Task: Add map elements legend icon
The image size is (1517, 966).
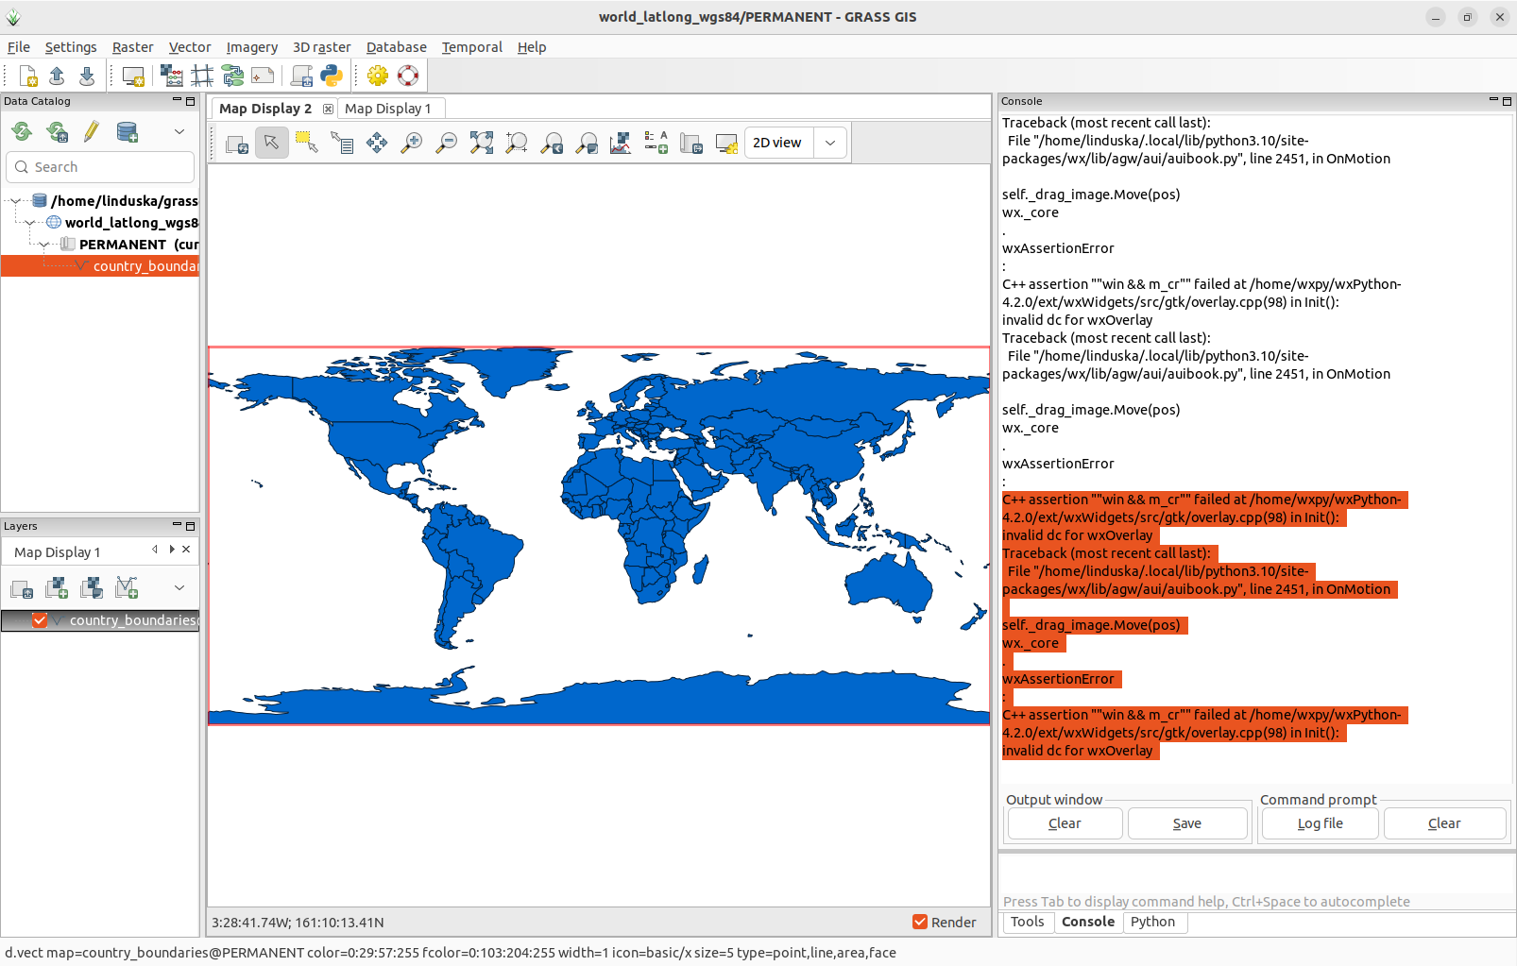Action: 656,143
